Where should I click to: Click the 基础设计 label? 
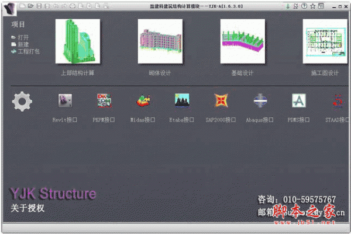coord(242,73)
